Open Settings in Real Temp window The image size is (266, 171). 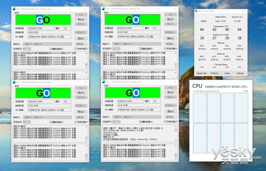click(x=240, y=73)
